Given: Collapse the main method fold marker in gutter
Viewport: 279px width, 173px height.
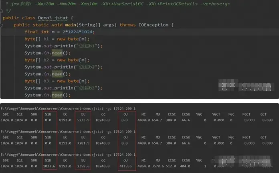Looking at the screenshot, I should coord(1,25).
